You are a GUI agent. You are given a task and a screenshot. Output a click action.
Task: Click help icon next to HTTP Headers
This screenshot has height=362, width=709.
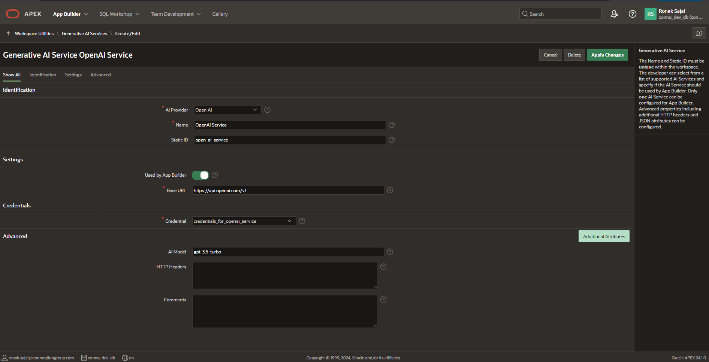[383, 267]
